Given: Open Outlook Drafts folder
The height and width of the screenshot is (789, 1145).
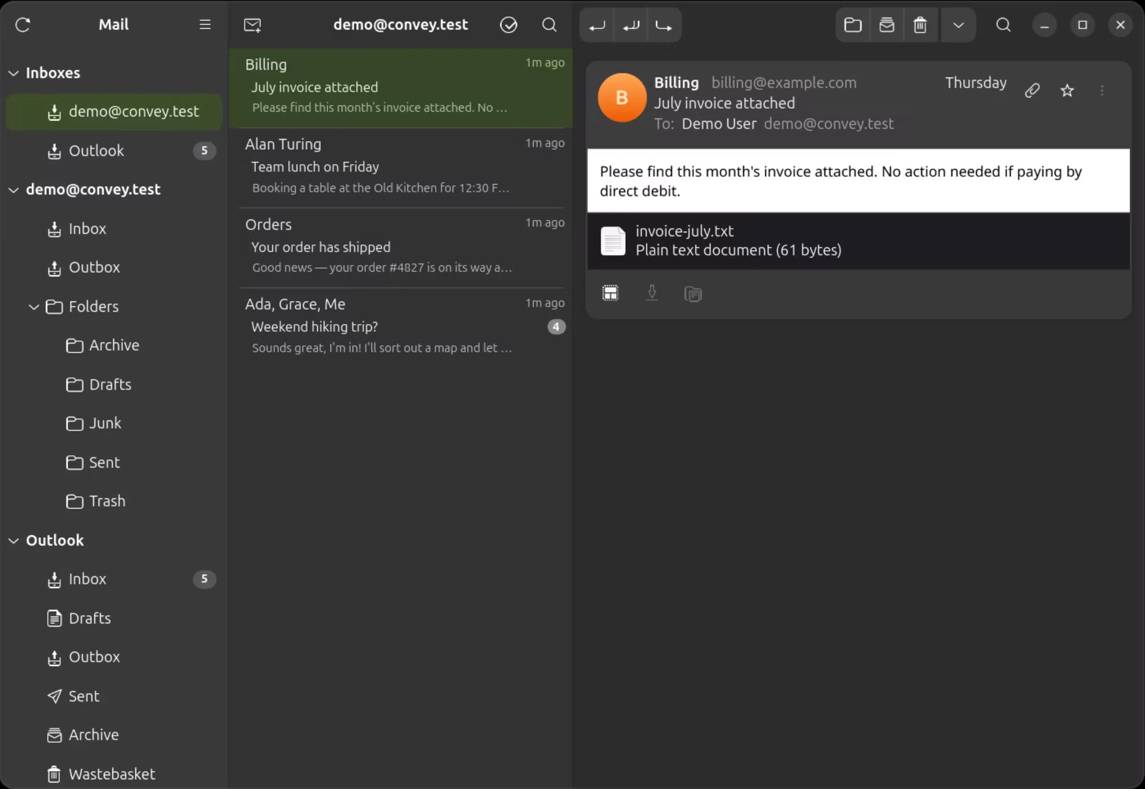Looking at the screenshot, I should tap(114, 618).
